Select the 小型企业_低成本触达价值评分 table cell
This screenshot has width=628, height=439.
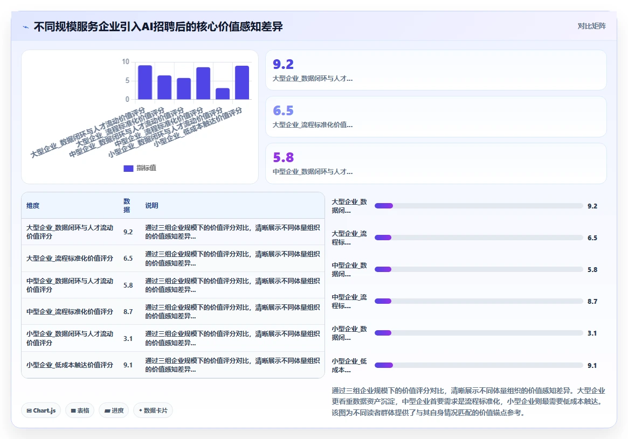click(x=70, y=365)
